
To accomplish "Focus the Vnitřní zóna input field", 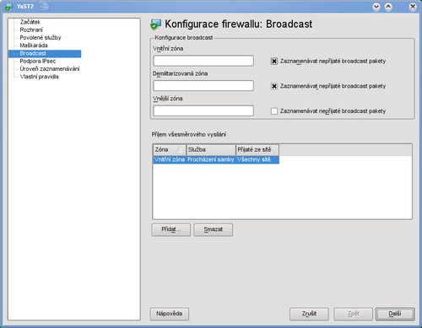I will [203, 61].
